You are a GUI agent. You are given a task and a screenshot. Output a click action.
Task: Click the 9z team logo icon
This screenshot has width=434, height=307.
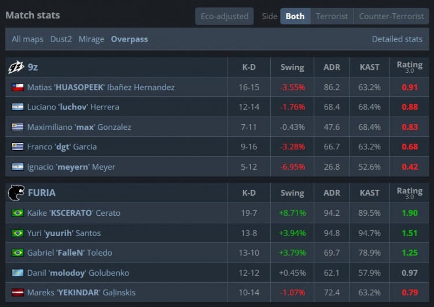pos(16,67)
